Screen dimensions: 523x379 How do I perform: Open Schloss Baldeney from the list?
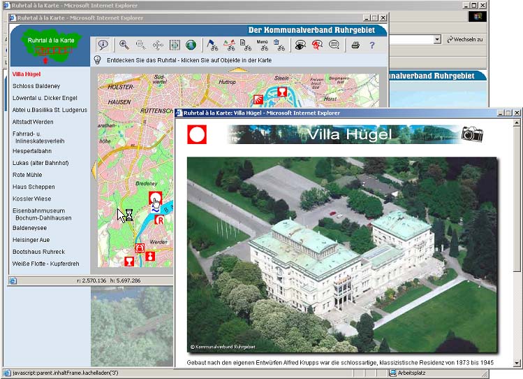[x=36, y=86]
